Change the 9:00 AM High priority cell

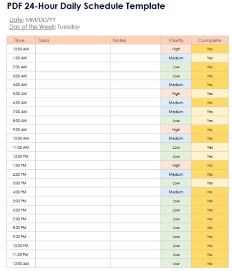click(176, 130)
